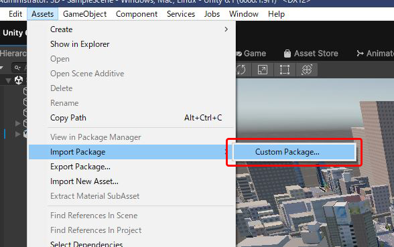
Task: Select the combined Transform tool icon
Action: [307, 70]
